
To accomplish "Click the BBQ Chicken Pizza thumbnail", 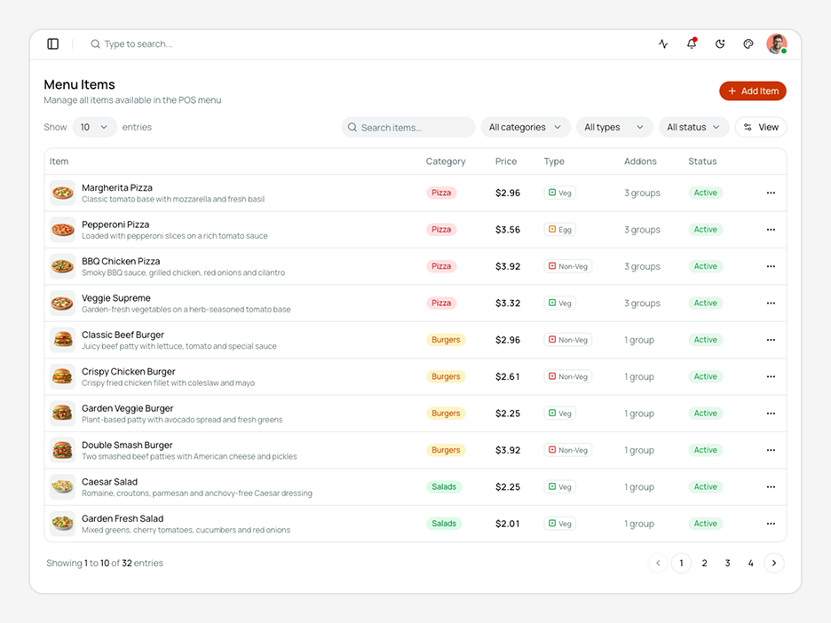I will coord(62,266).
